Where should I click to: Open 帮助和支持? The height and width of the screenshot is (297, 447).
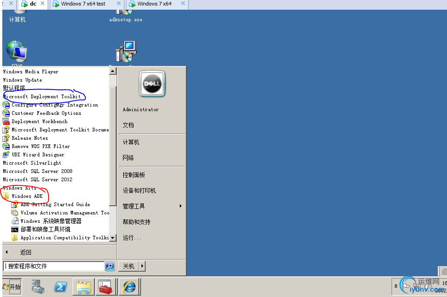pos(136,222)
